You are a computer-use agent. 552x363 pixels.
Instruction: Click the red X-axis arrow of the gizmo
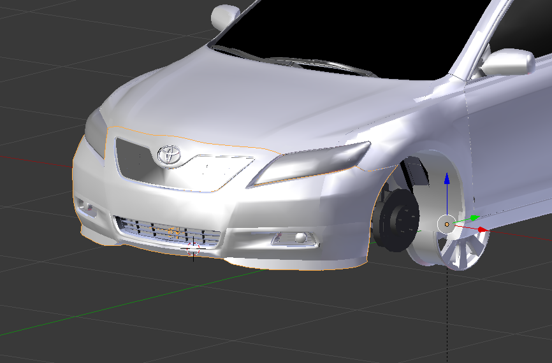(x=483, y=230)
